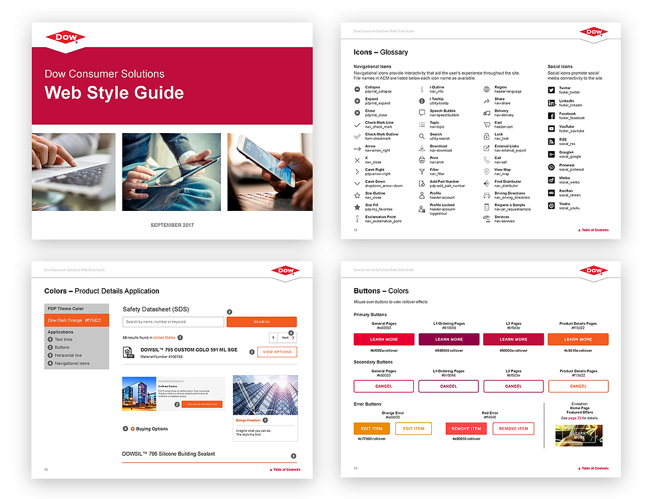Click Table of Contents on Icons page

click(x=593, y=230)
